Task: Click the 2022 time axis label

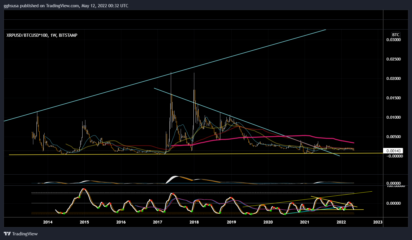Action: tap(341, 222)
